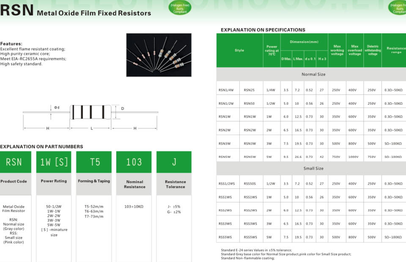This screenshot has height=262, width=406.
Task: Click the 'D Max.' sub-header
Action: coord(286,59)
